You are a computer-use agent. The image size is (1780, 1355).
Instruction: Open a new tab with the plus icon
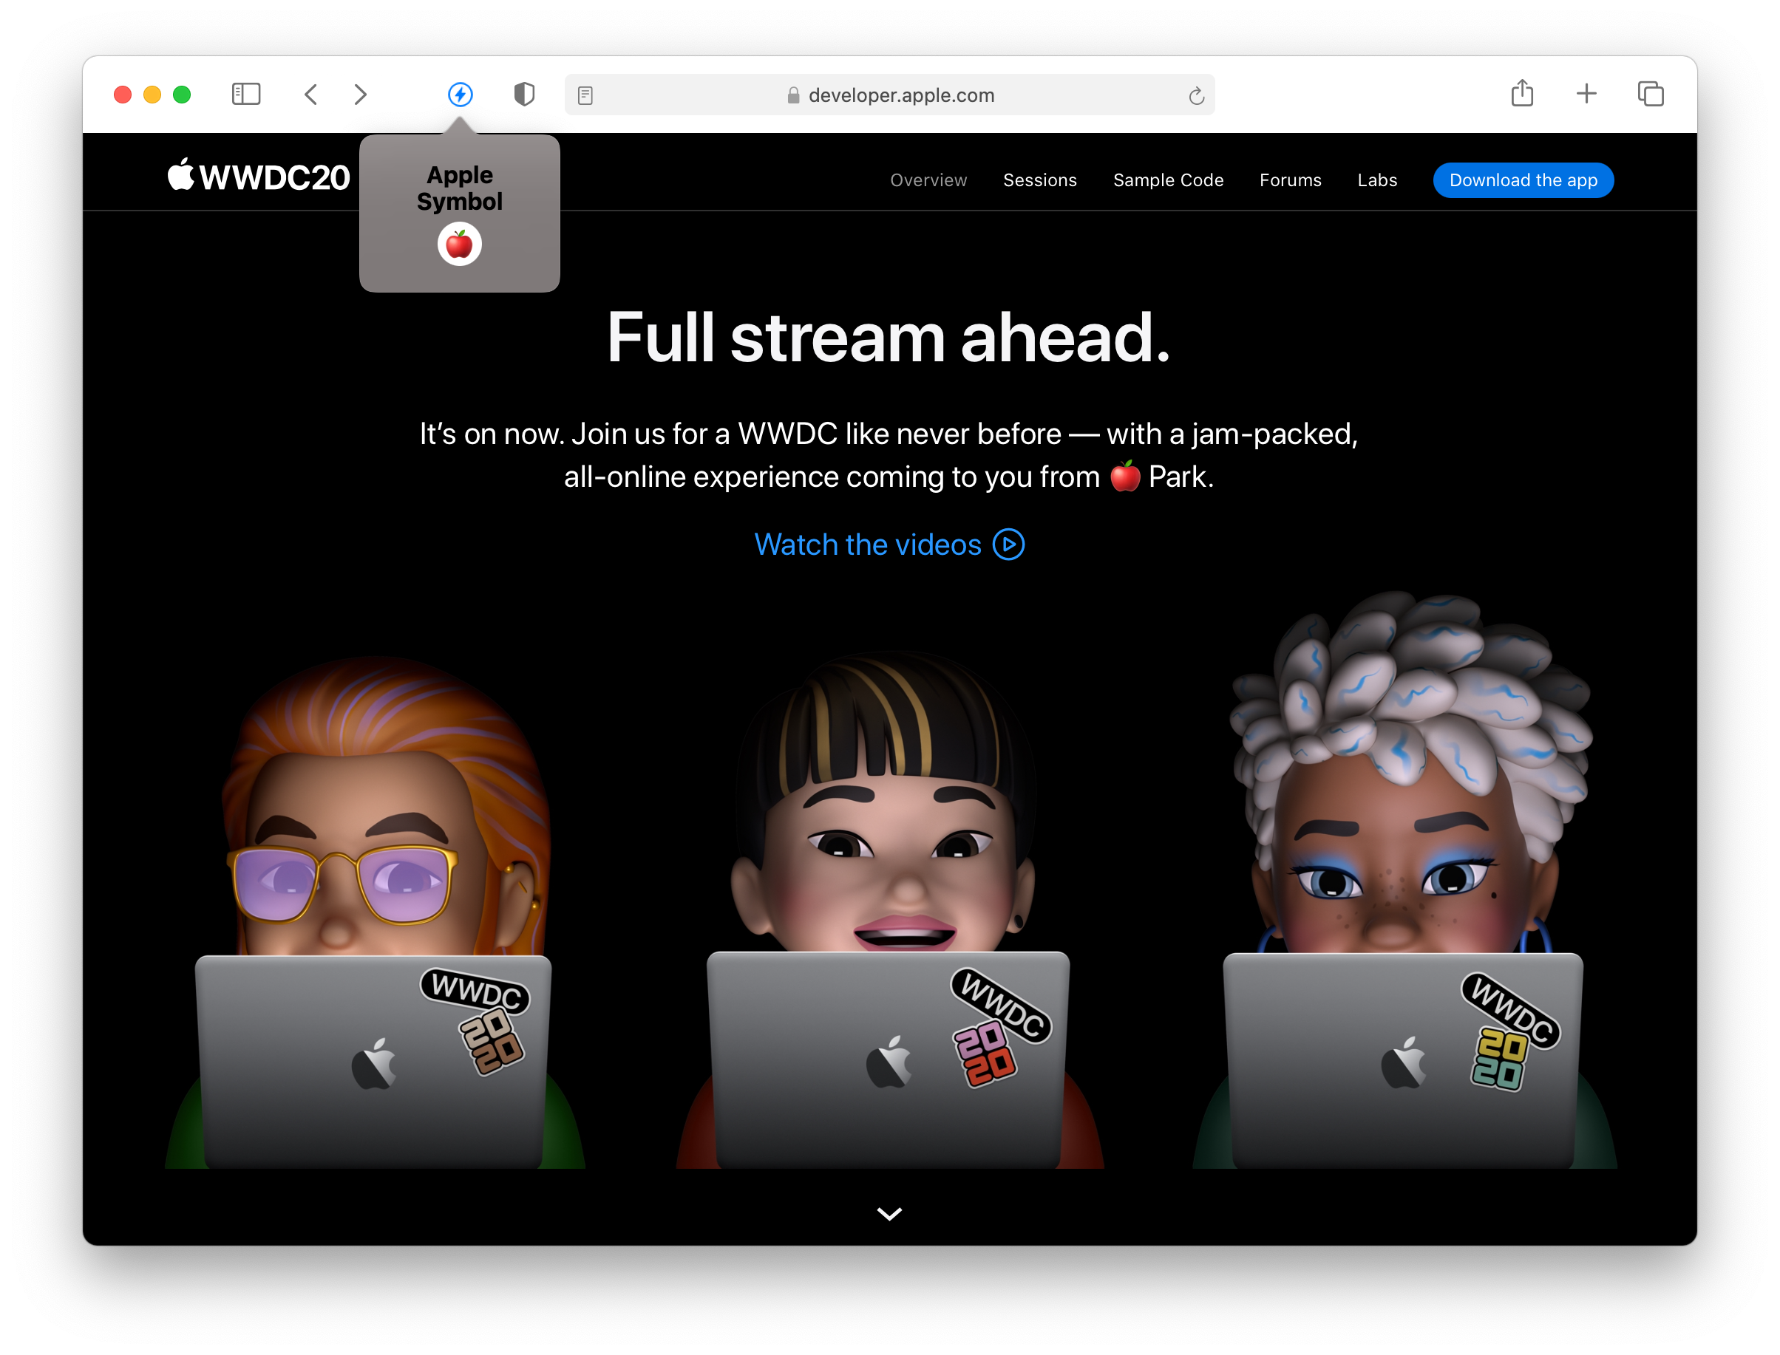[1586, 94]
